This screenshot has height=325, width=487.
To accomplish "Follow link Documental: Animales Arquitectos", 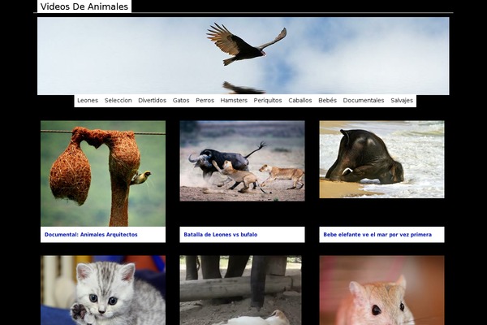I will [x=91, y=235].
